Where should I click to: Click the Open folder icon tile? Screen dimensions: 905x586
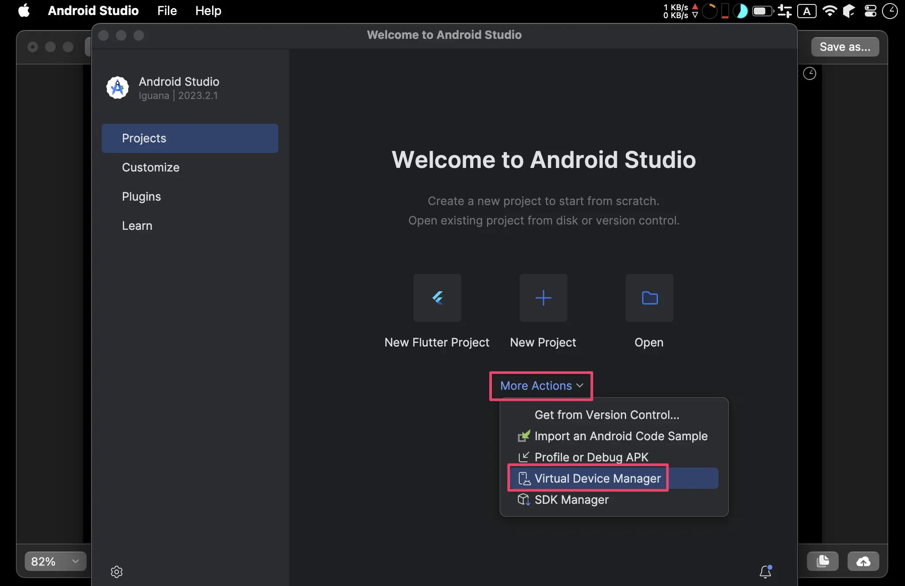click(649, 297)
